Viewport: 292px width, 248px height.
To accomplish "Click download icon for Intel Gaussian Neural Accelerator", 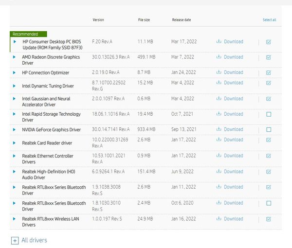I will click(219, 98).
